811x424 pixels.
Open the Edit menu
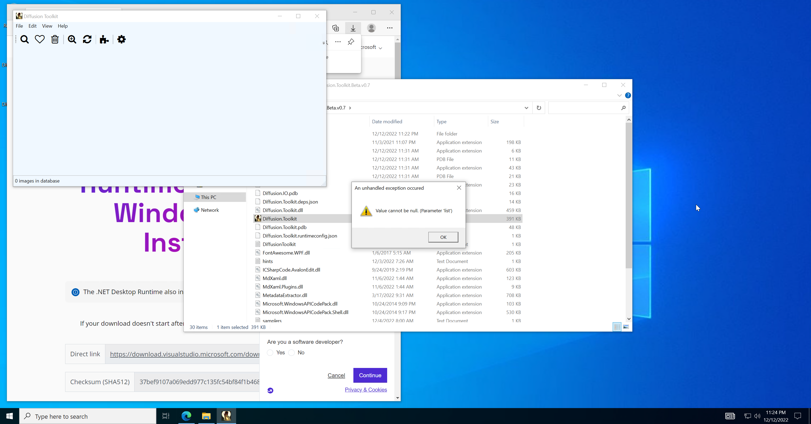click(32, 26)
